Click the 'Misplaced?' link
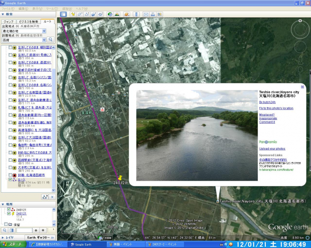Image resolution: width=311 pixels, height=248 pixels. pos(267,115)
